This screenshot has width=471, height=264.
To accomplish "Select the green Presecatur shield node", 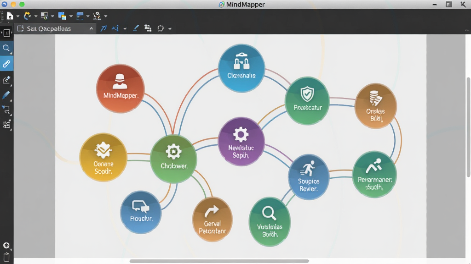I will (x=307, y=101).
